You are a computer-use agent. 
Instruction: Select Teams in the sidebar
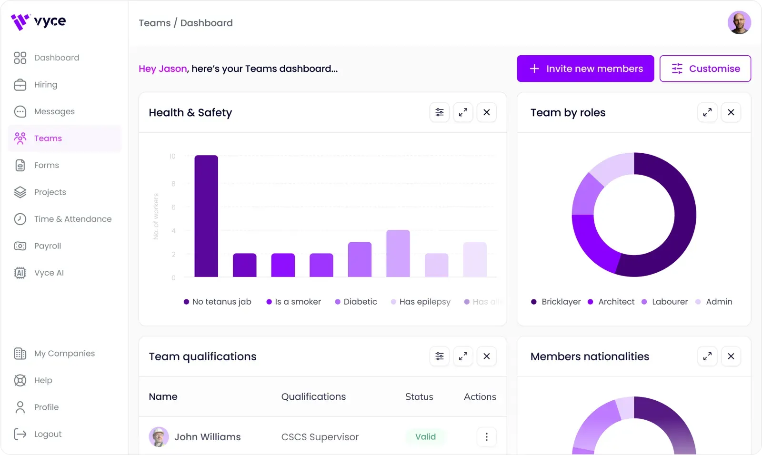point(65,138)
